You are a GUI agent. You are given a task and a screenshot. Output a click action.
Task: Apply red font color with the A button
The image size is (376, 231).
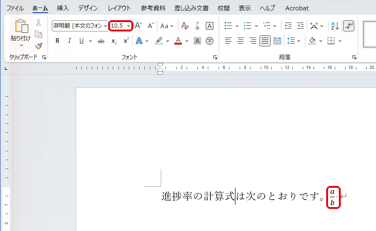point(178,41)
